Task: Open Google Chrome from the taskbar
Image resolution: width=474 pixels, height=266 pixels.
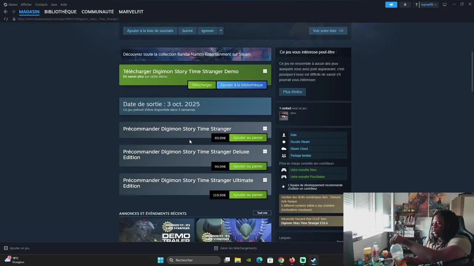Action: [x=281, y=260]
